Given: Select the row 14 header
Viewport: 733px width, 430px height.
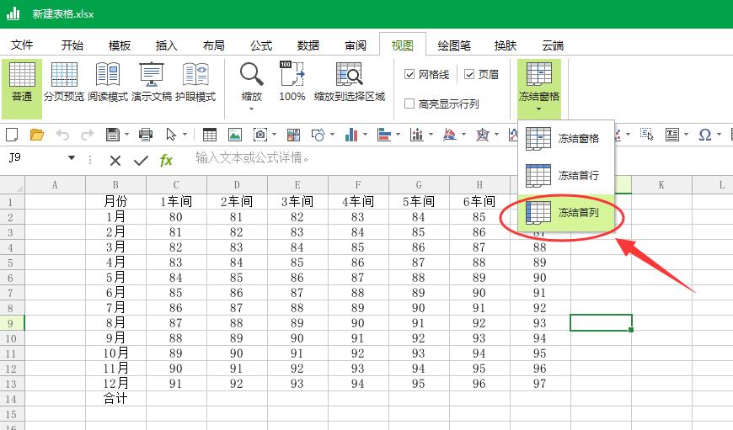Looking at the screenshot, I should point(11,399).
